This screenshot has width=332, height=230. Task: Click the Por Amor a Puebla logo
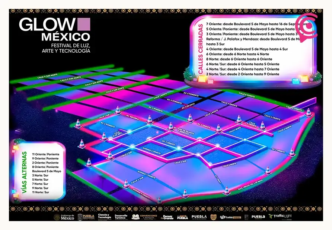coord(182,217)
